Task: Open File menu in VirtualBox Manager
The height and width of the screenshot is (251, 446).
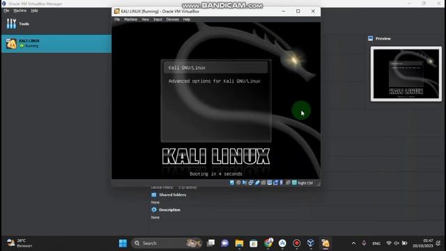Action: [6, 10]
